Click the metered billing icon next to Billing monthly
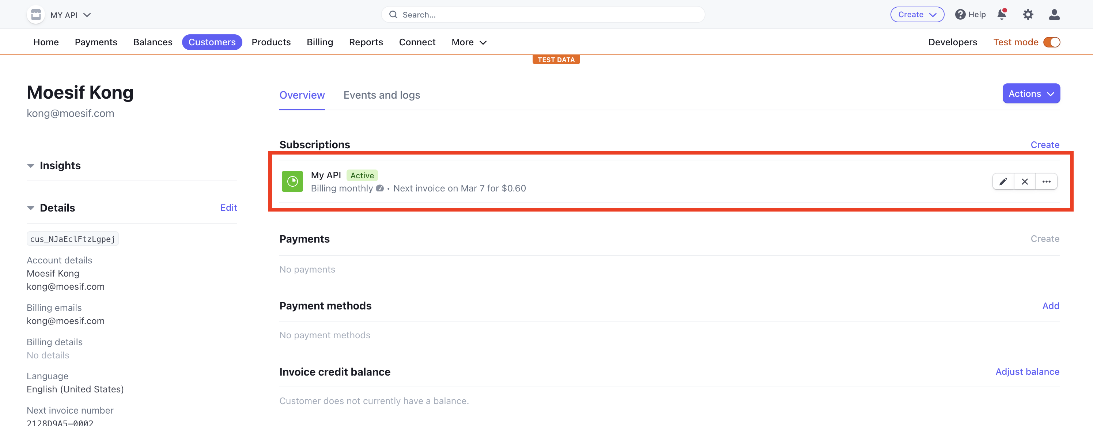This screenshot has height=426, width=1093. (x=379, y=188)
